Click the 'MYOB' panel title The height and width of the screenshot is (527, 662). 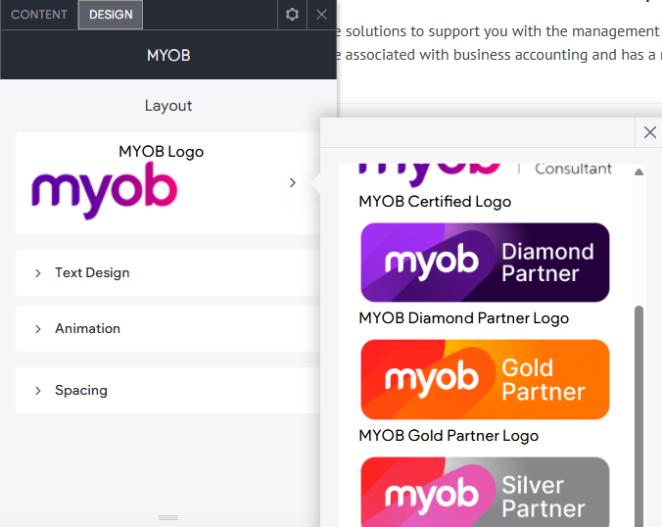[168, 55]
